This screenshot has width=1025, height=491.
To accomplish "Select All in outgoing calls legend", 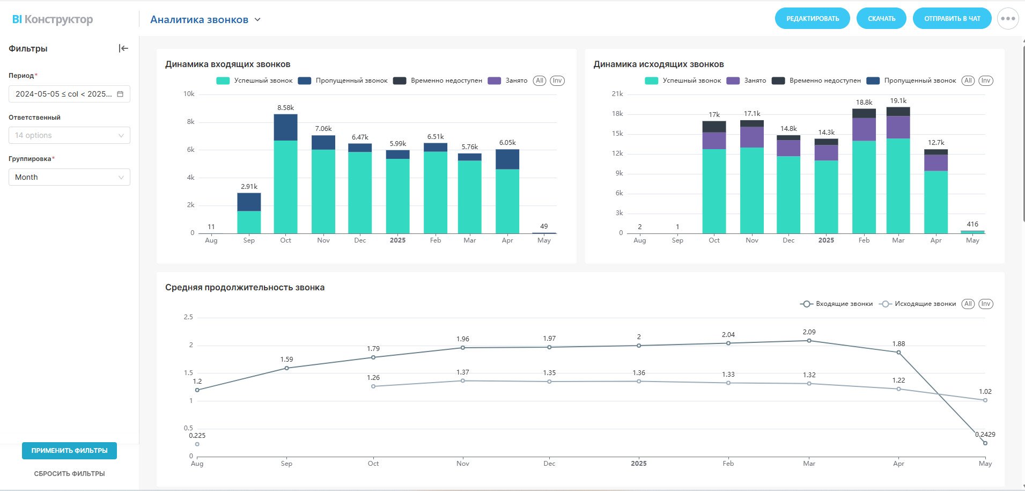I will pos(968,80).
